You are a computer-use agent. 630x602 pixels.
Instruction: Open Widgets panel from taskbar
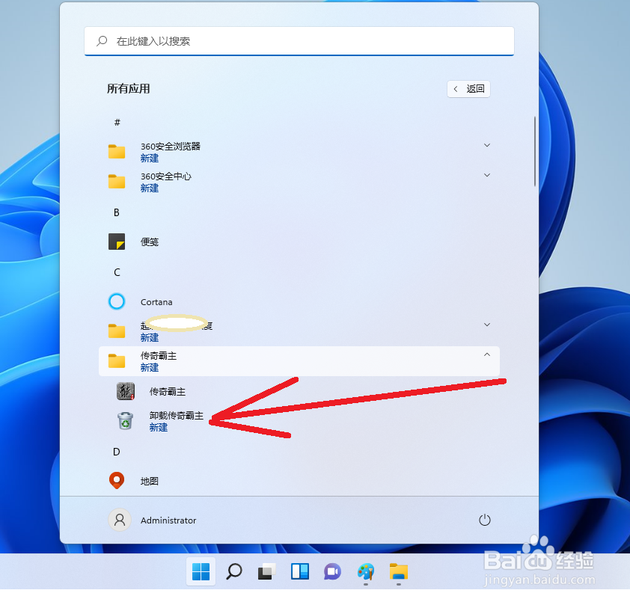coord(300,571)
